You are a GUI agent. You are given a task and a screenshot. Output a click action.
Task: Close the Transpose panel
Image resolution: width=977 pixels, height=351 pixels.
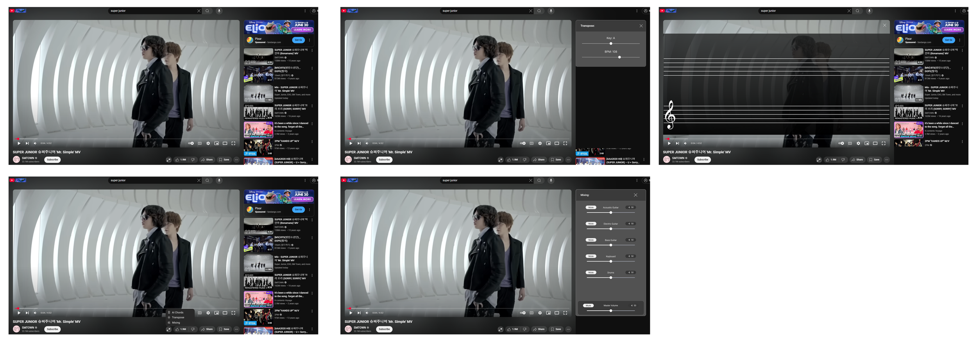click(641, 26)
